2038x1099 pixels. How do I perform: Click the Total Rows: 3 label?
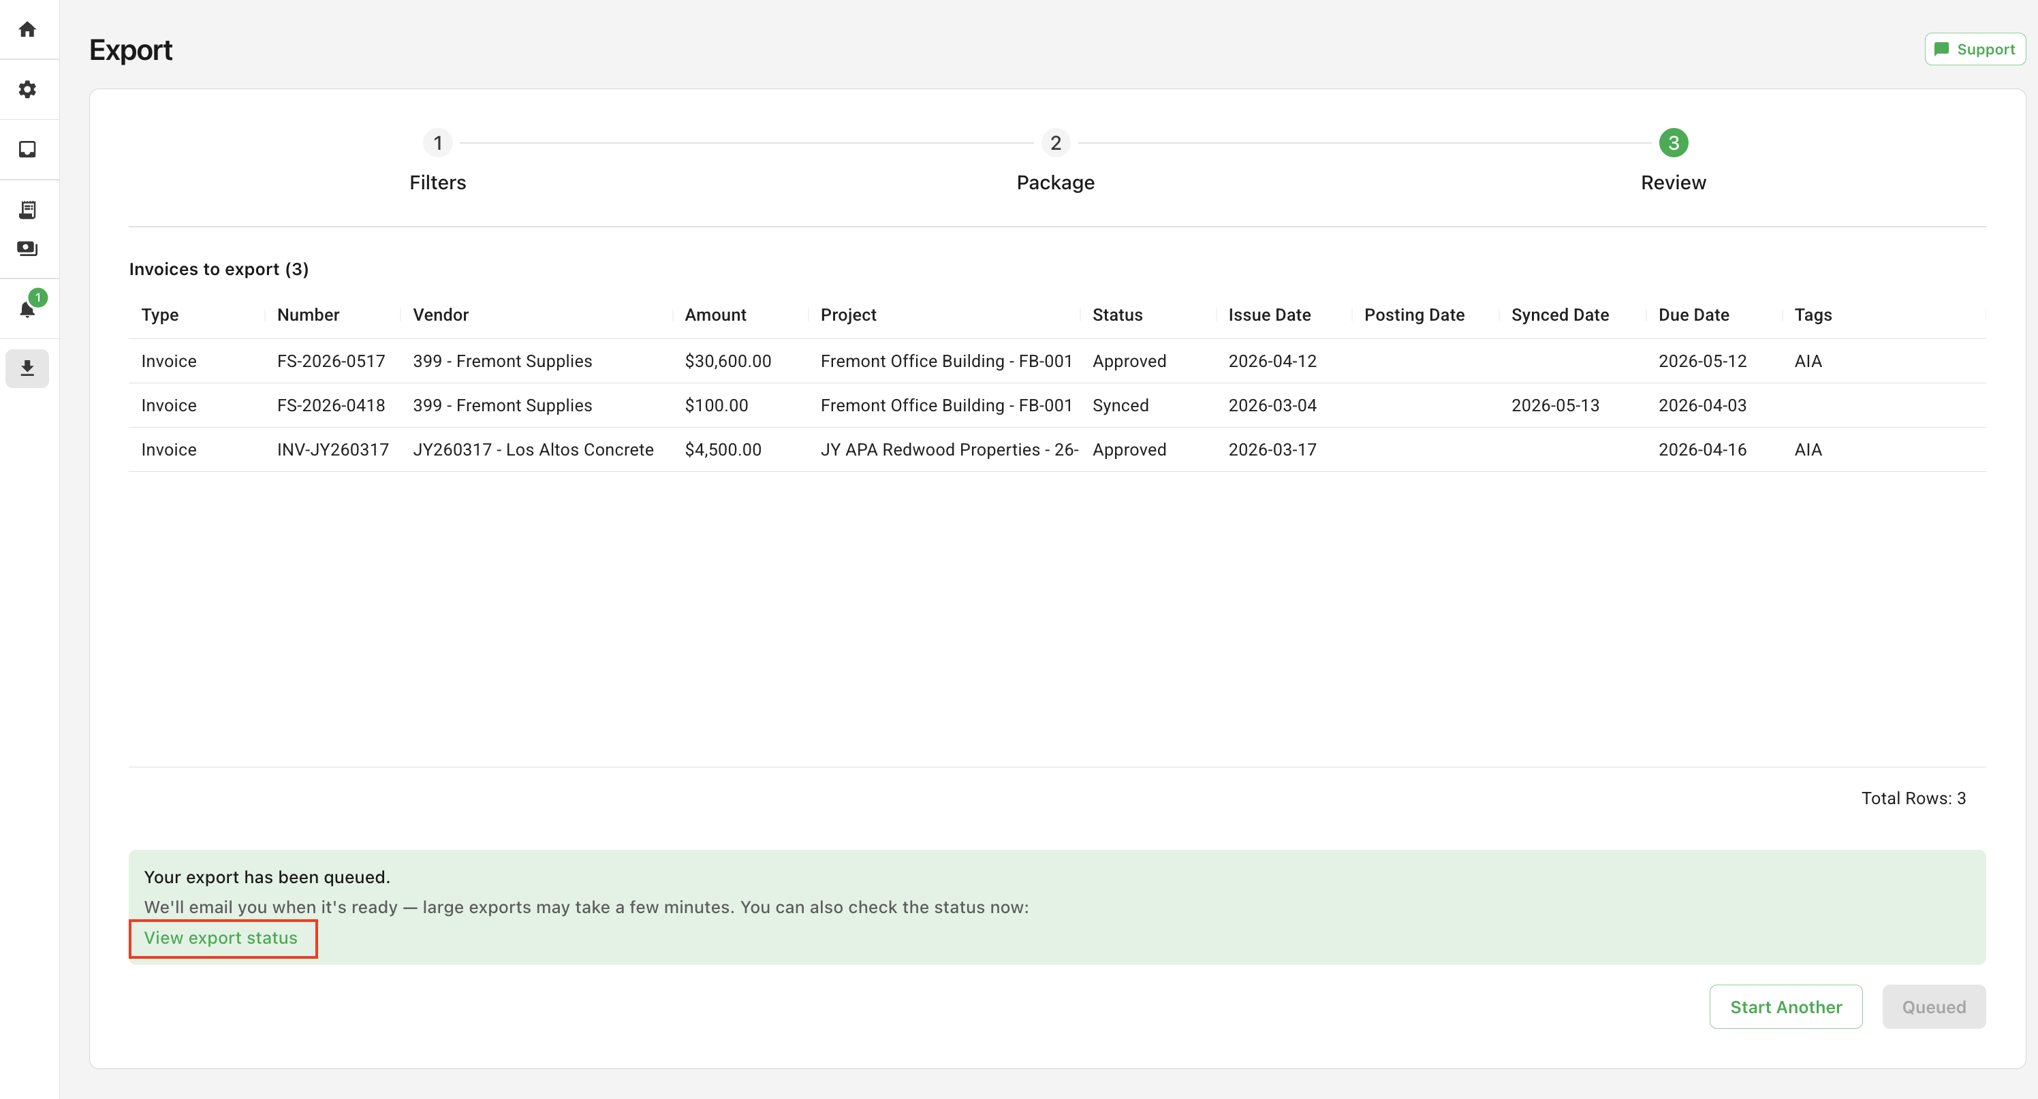[1913, 799]
